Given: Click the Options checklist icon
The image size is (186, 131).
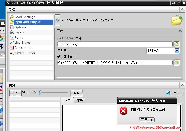Looking at the screenshot, I should (x=12, y=27).
